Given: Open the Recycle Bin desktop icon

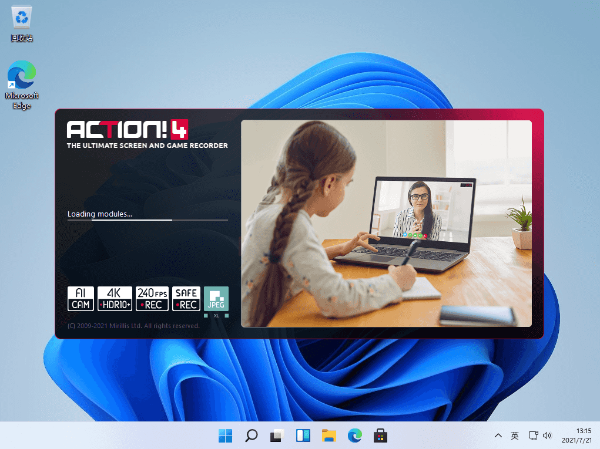Looking at the screenshot, I should (22, 23).
